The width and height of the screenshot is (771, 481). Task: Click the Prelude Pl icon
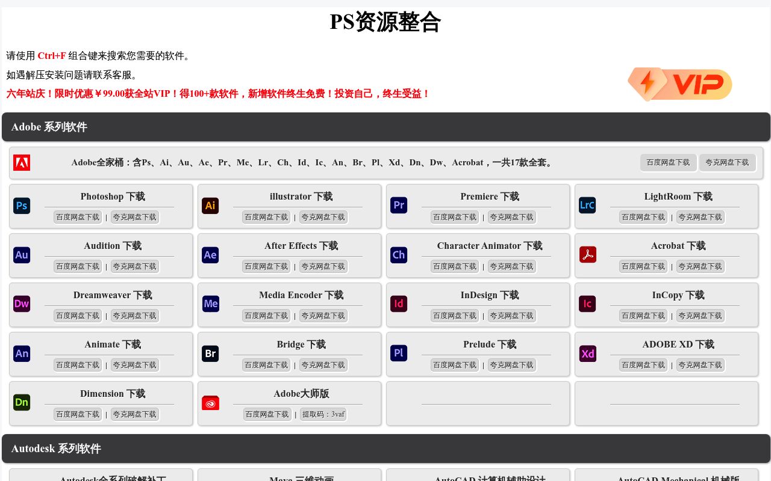399,354
